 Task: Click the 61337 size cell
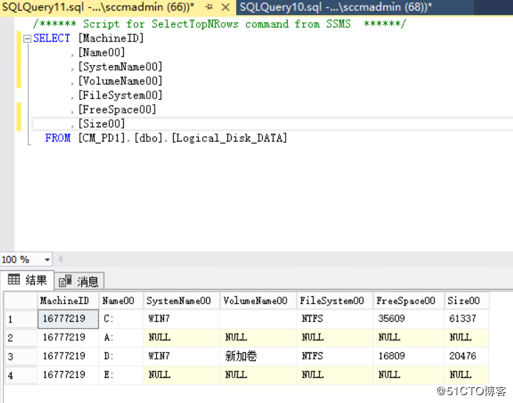tap(467, 319)
